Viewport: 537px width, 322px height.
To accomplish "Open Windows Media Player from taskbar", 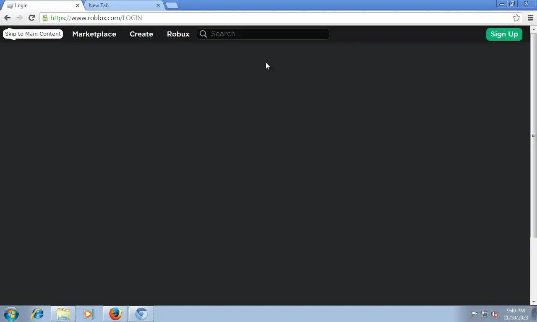I will pyautogui.click(x=89, y=314).
